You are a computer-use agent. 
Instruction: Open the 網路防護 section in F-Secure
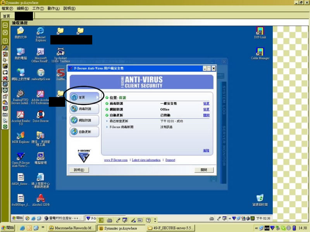point(84,120)
